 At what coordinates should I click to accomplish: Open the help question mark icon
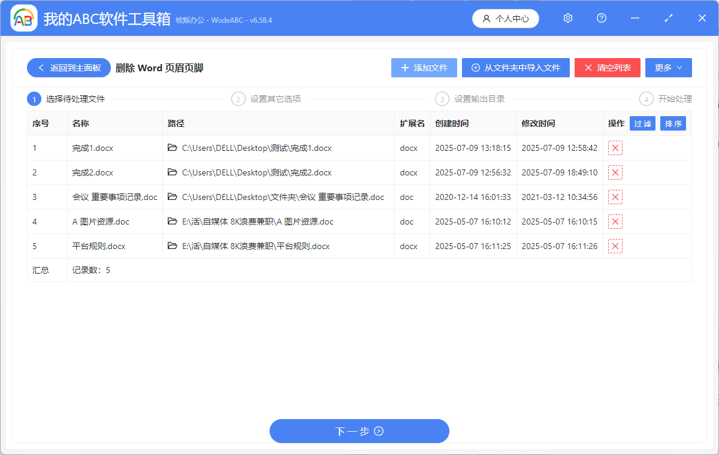click(x=601, y=18)
